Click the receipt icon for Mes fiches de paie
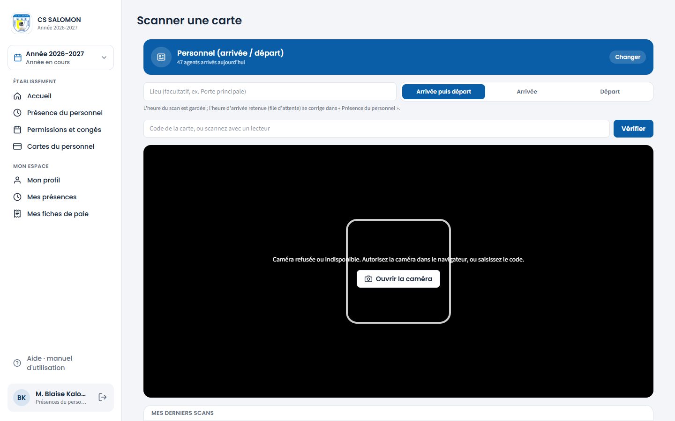The image size is (675, 421). (17, 214)
